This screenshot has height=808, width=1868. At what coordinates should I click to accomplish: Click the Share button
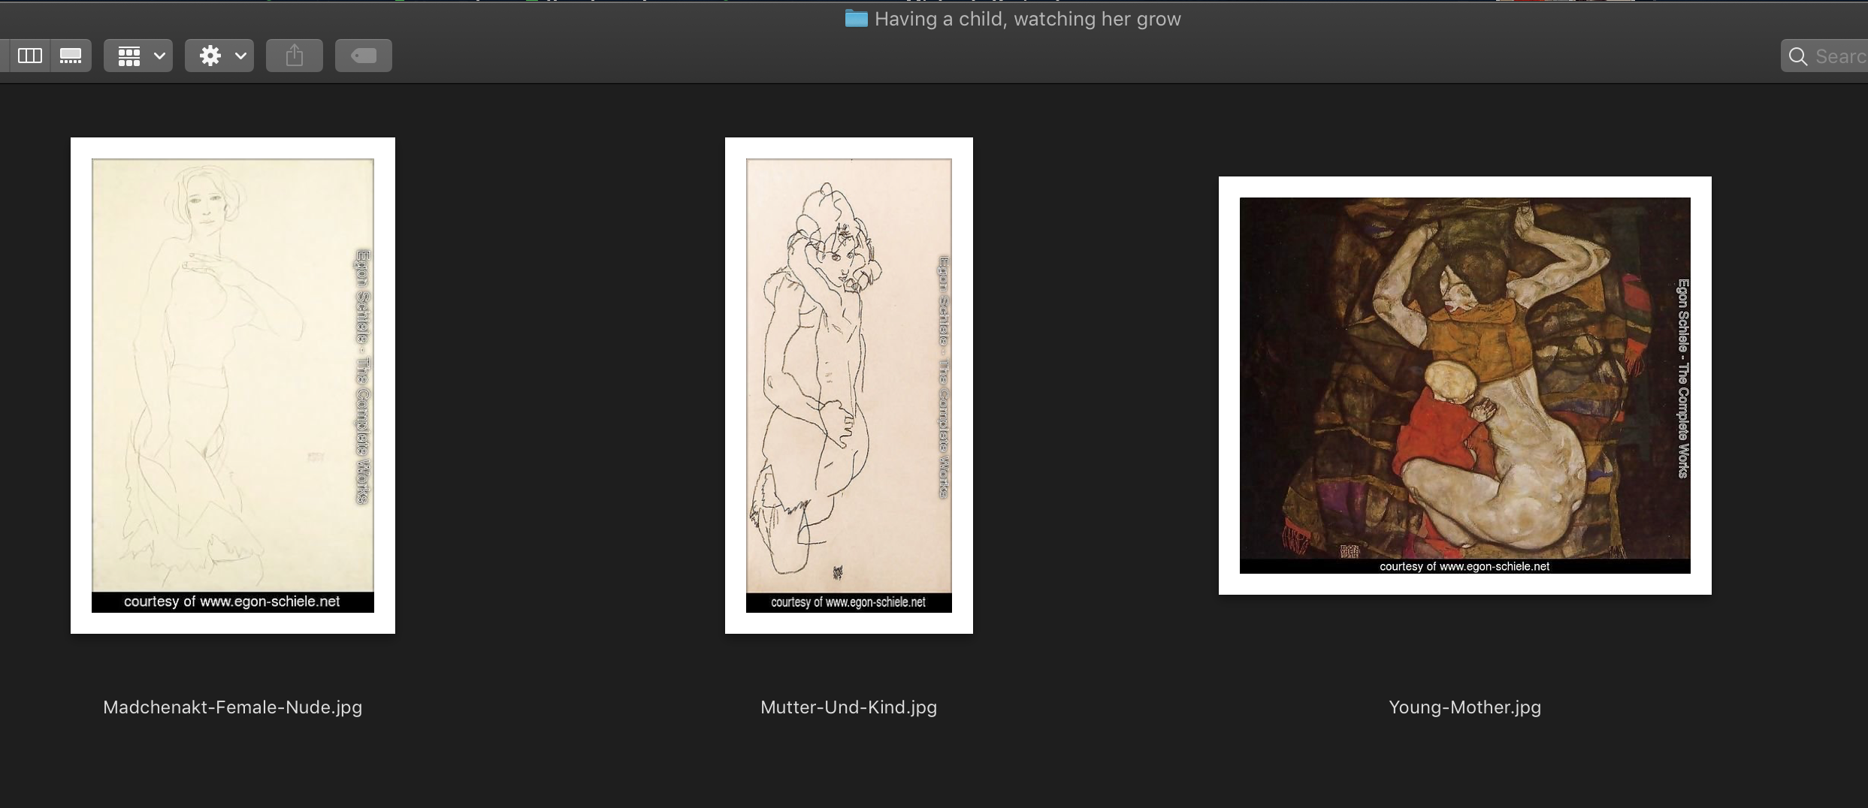tap(295, 56)
